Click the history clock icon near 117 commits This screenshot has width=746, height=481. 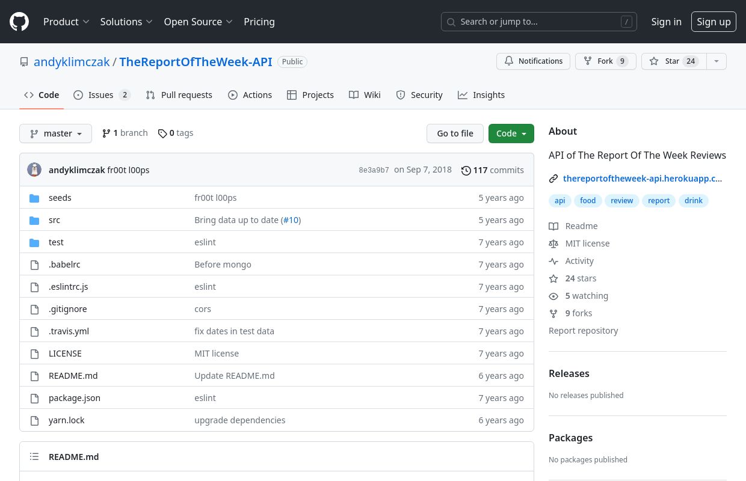(466, 170)
